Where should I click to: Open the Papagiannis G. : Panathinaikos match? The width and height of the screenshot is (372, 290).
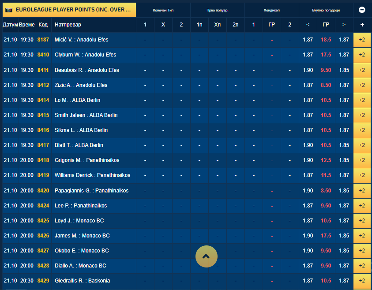pos(92,191)
